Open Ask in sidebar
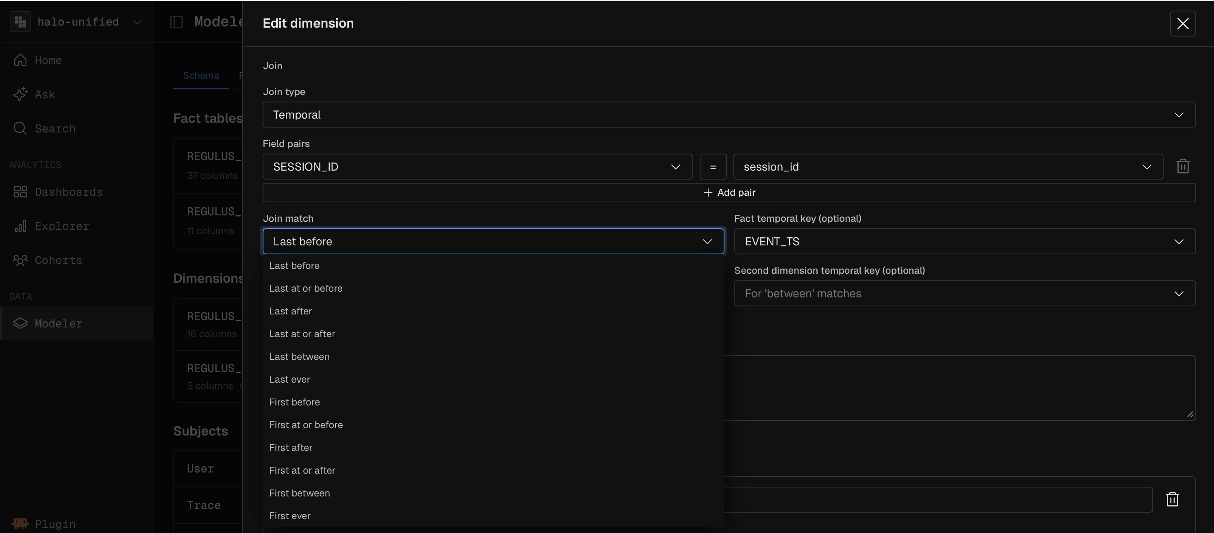1214x533 pixels. (76, 94)
